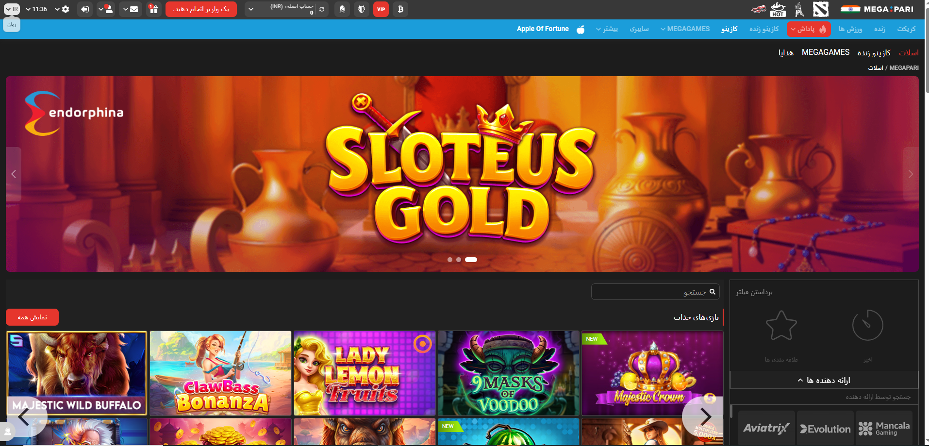Expand the main account balance dropdown
929x446 pixels.
click(x=251, y=9)
